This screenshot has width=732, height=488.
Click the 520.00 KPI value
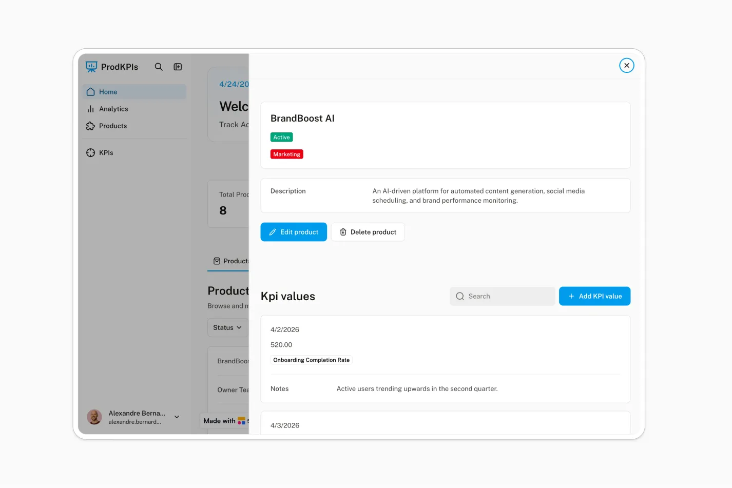pos(281,345)
